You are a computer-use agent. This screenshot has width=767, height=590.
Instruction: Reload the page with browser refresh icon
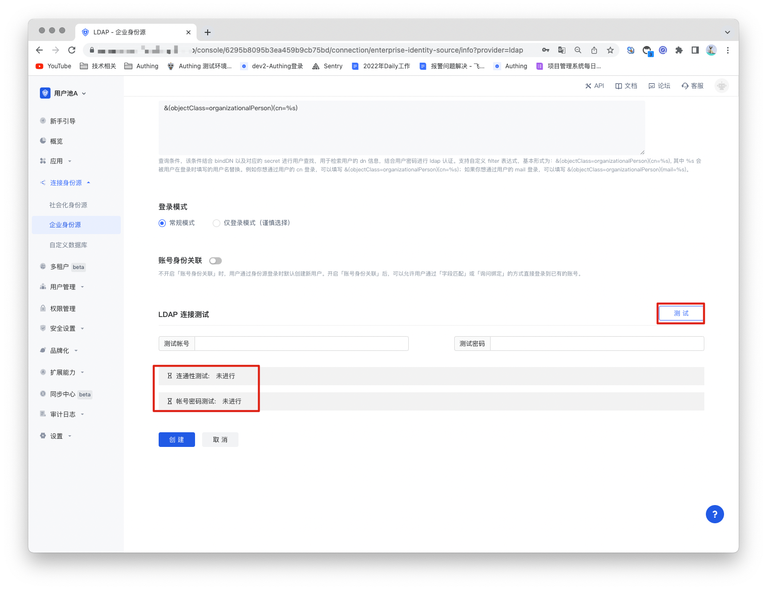[x=72, y=50]
